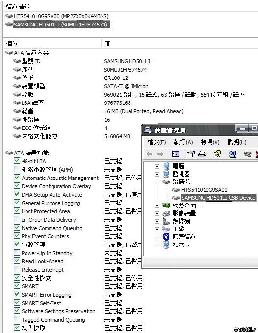Click drive icon beside SAMSUNG HD501LJ in device list

[9, 24]
